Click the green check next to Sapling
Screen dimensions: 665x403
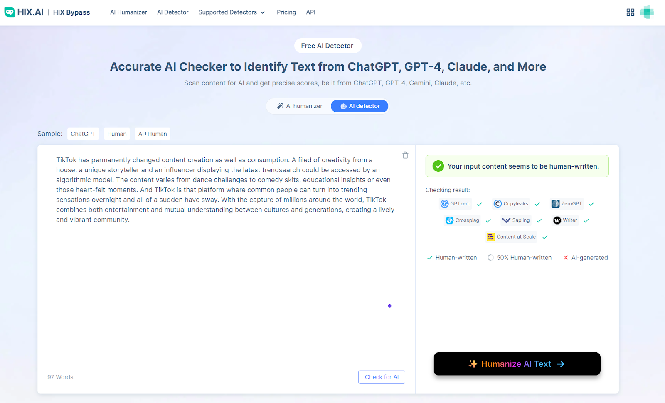point(539,221)
